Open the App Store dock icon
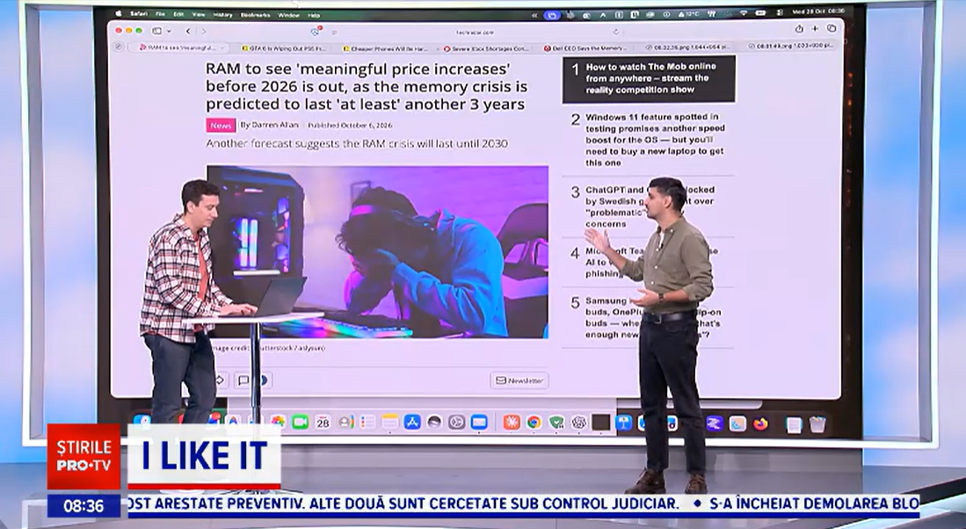This screenshot has width=966, height=529. pos(412,422)
